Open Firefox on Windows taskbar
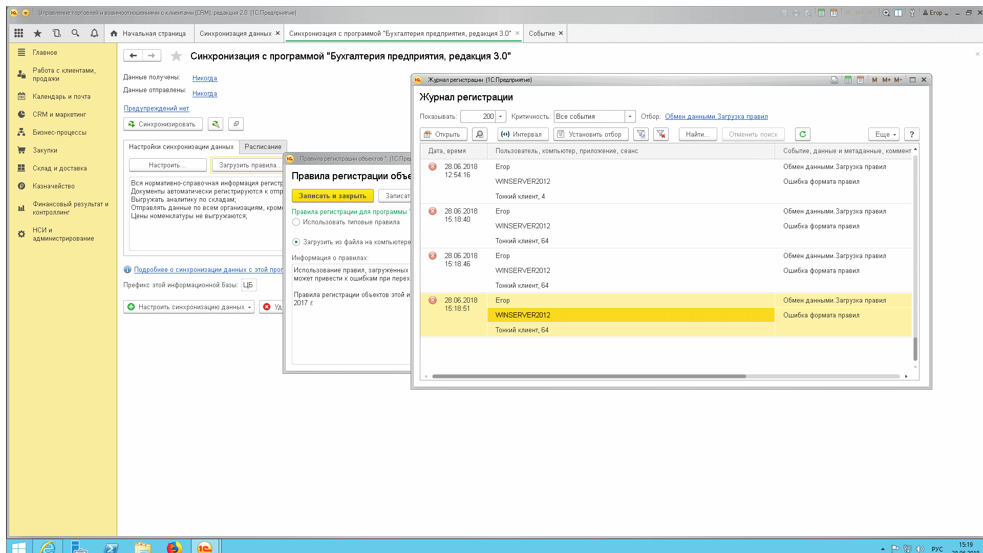 pyautogui.click(x=174, y=547)
